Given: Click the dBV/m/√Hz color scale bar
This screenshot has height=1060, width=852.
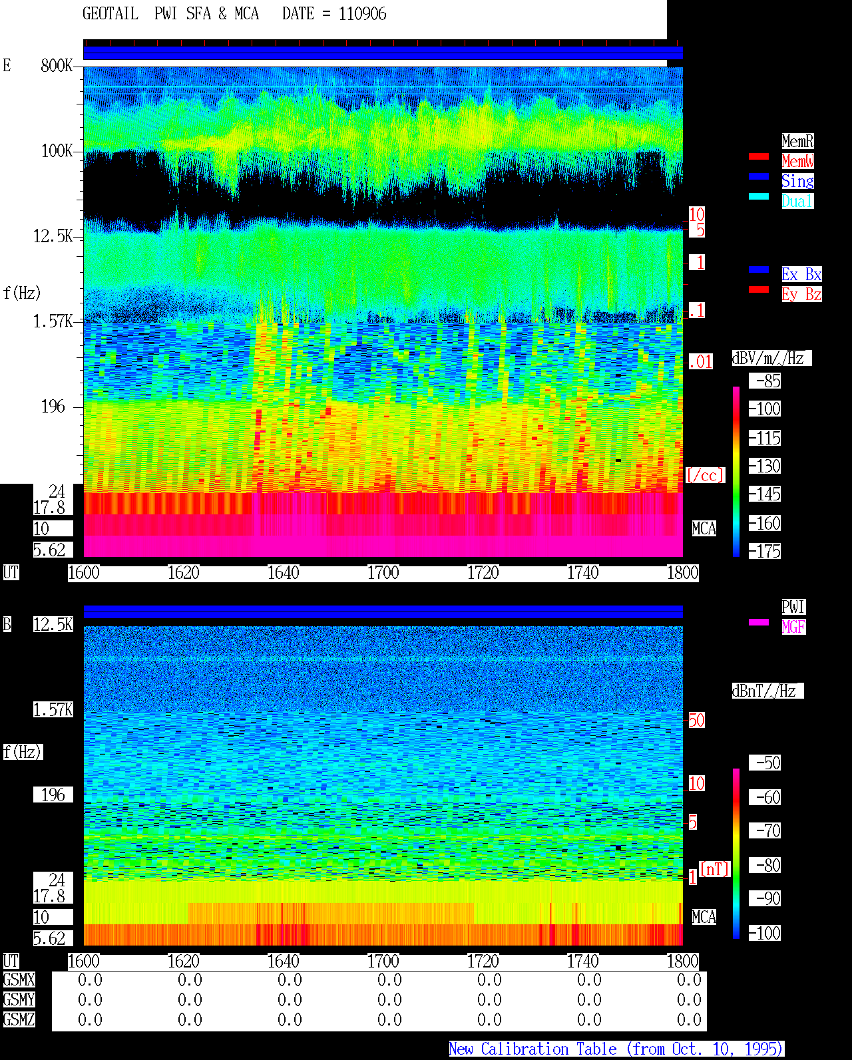Looking at the screenshot, I should [x=736, y=471].
